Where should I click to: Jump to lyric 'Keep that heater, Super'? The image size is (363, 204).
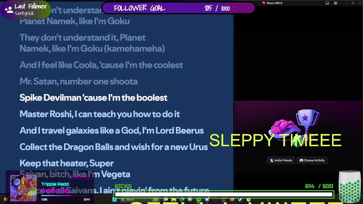(67, 163)
